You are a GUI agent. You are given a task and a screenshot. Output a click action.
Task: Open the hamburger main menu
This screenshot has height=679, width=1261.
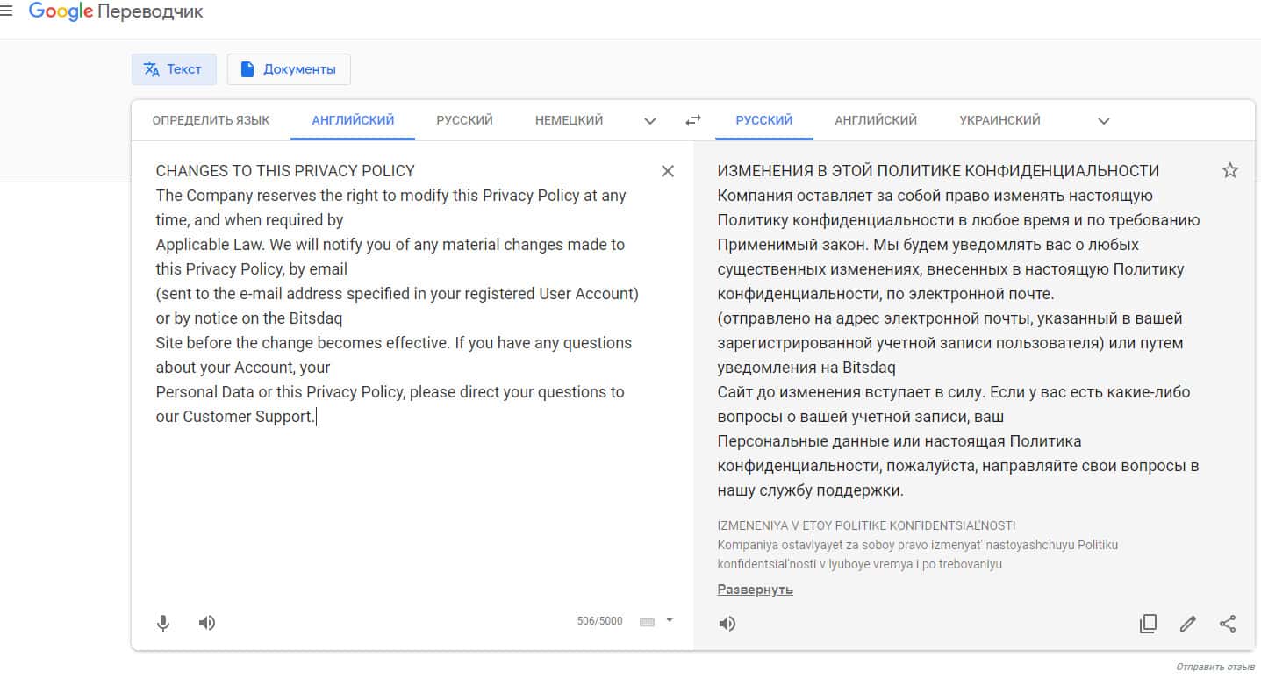pos(6,11)
